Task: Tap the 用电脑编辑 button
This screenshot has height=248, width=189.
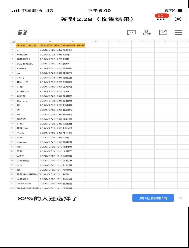Action: click(153, 198)
